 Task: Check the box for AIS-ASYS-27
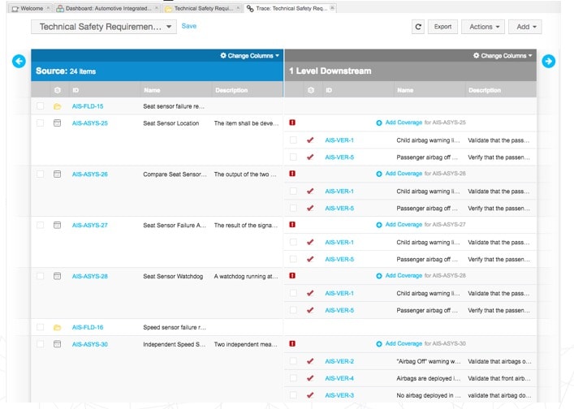(x=41, y=225)
